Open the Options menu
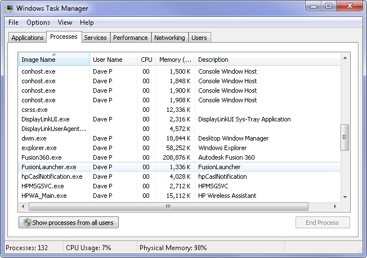 38,22
